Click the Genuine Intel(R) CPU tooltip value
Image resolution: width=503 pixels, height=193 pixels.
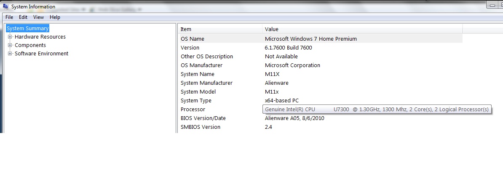click(x=377, y=109)
